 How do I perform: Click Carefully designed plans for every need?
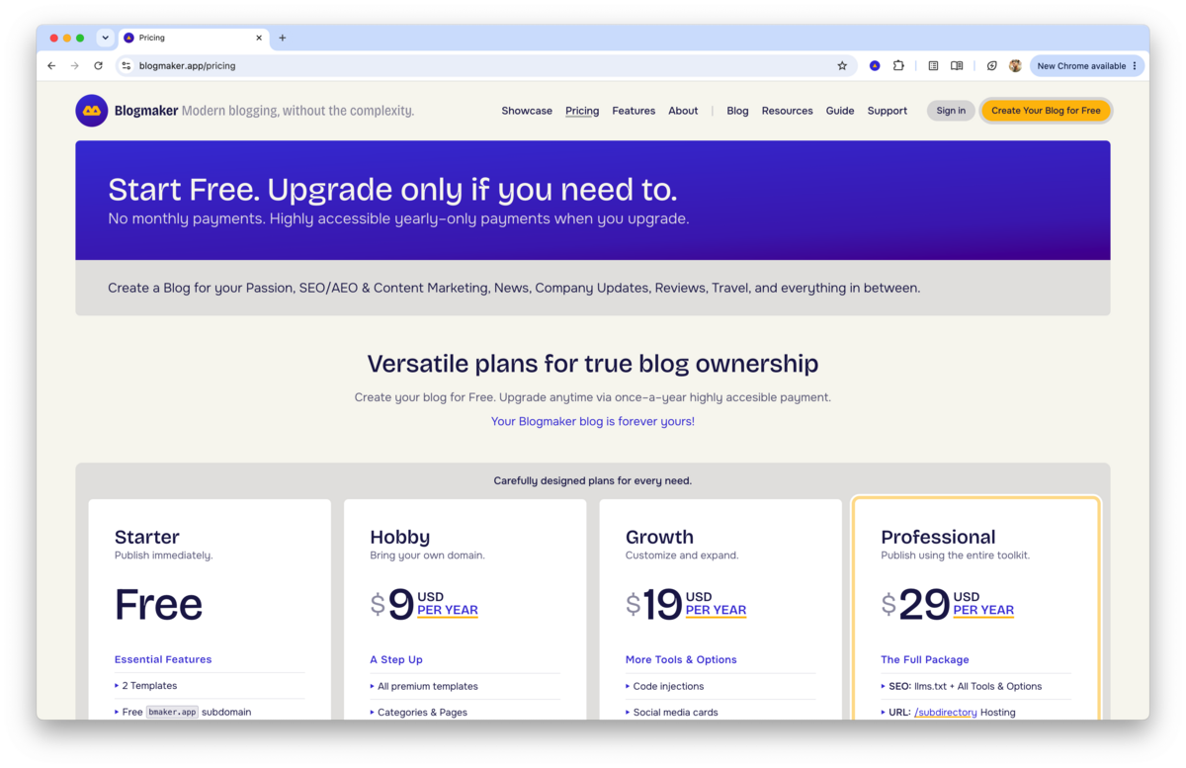pyautogui.click(x=593, y=481)
